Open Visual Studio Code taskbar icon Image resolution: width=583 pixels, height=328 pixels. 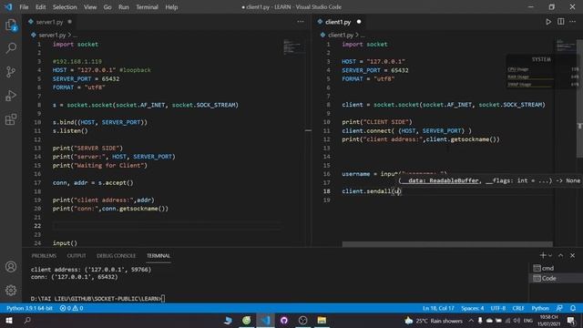[265, 321]
